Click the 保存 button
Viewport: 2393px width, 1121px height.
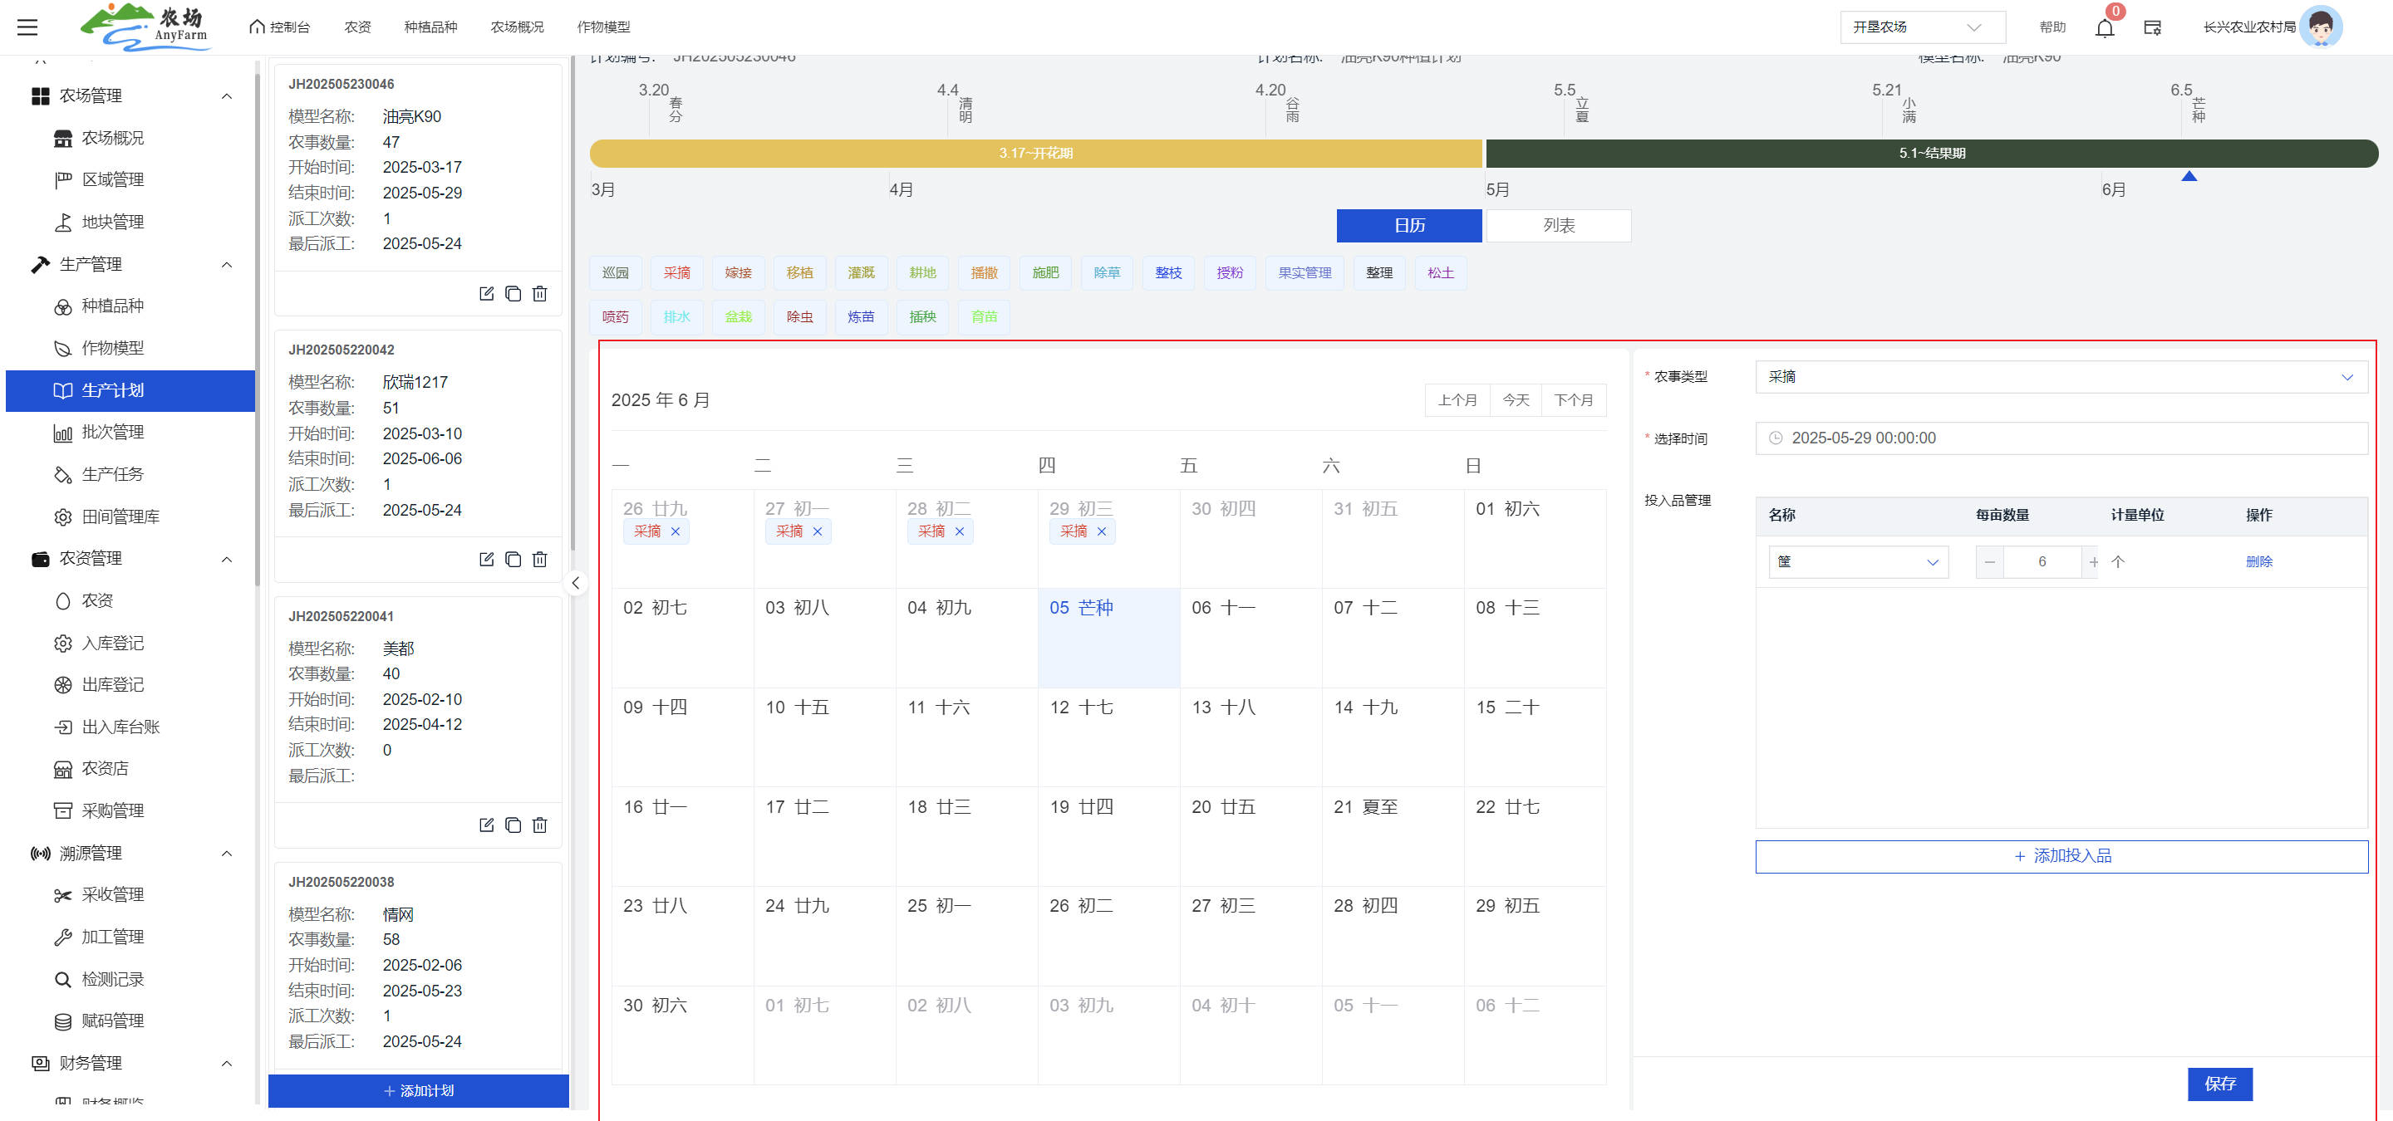click(x=2219, y=1083)
